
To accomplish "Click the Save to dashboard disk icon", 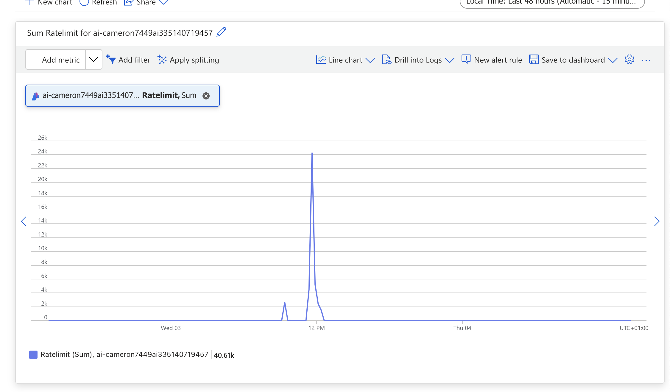I will 534,60.
